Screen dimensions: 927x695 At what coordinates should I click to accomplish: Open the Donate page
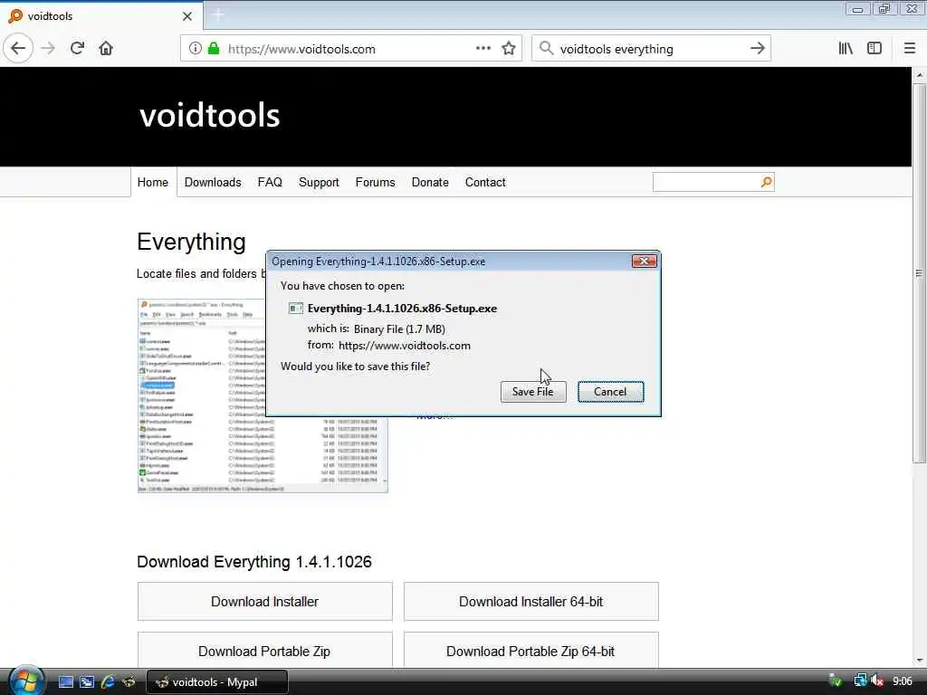click(x=430, y=182)
